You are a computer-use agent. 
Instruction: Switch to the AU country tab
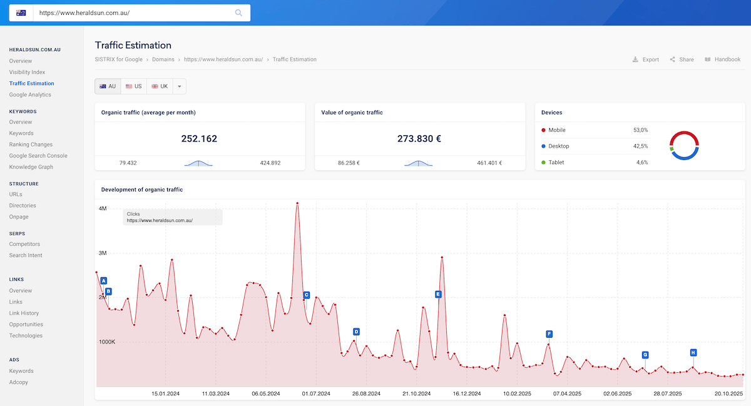108,86
